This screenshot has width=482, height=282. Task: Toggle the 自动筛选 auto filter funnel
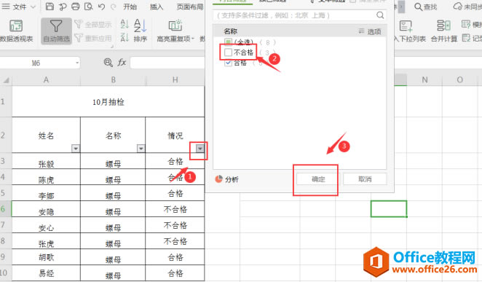56,31
